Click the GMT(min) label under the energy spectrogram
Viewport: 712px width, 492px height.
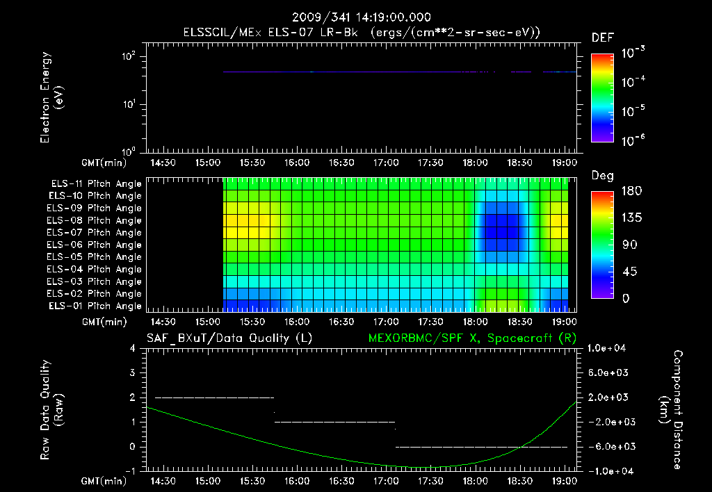pyautogui.click(x=104, y=163)
